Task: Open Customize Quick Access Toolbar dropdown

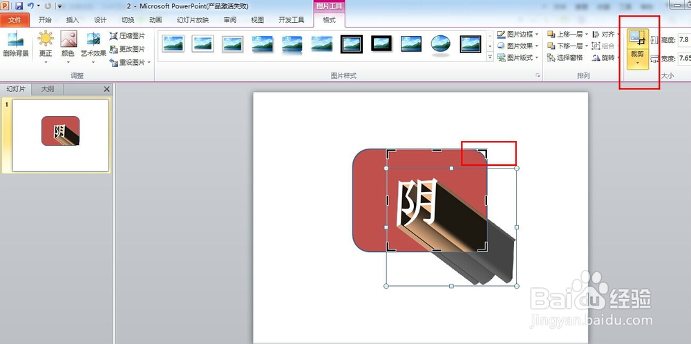Action: tap(59, 6)
